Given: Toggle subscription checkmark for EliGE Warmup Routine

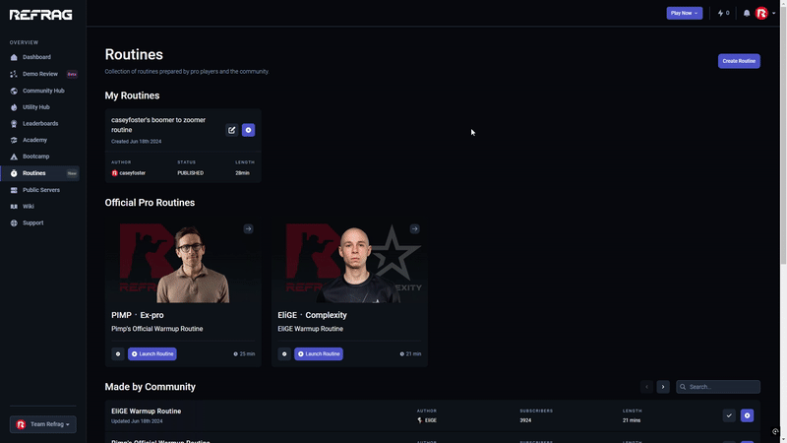Looking at the screenshot, I should tap(729, 415).
